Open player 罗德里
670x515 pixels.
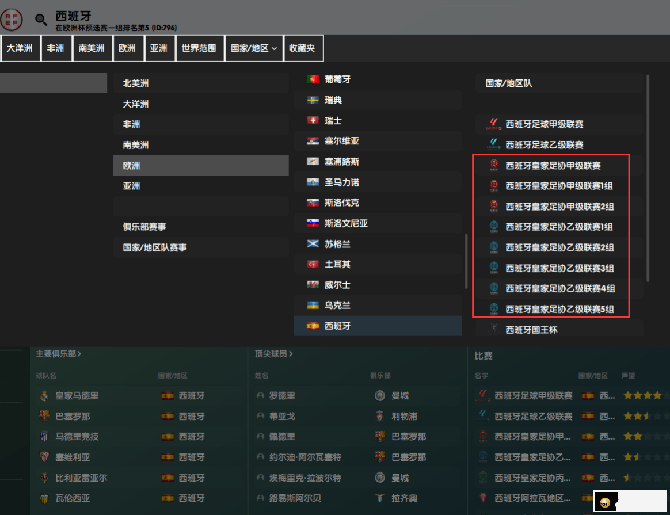pos(282,396)
